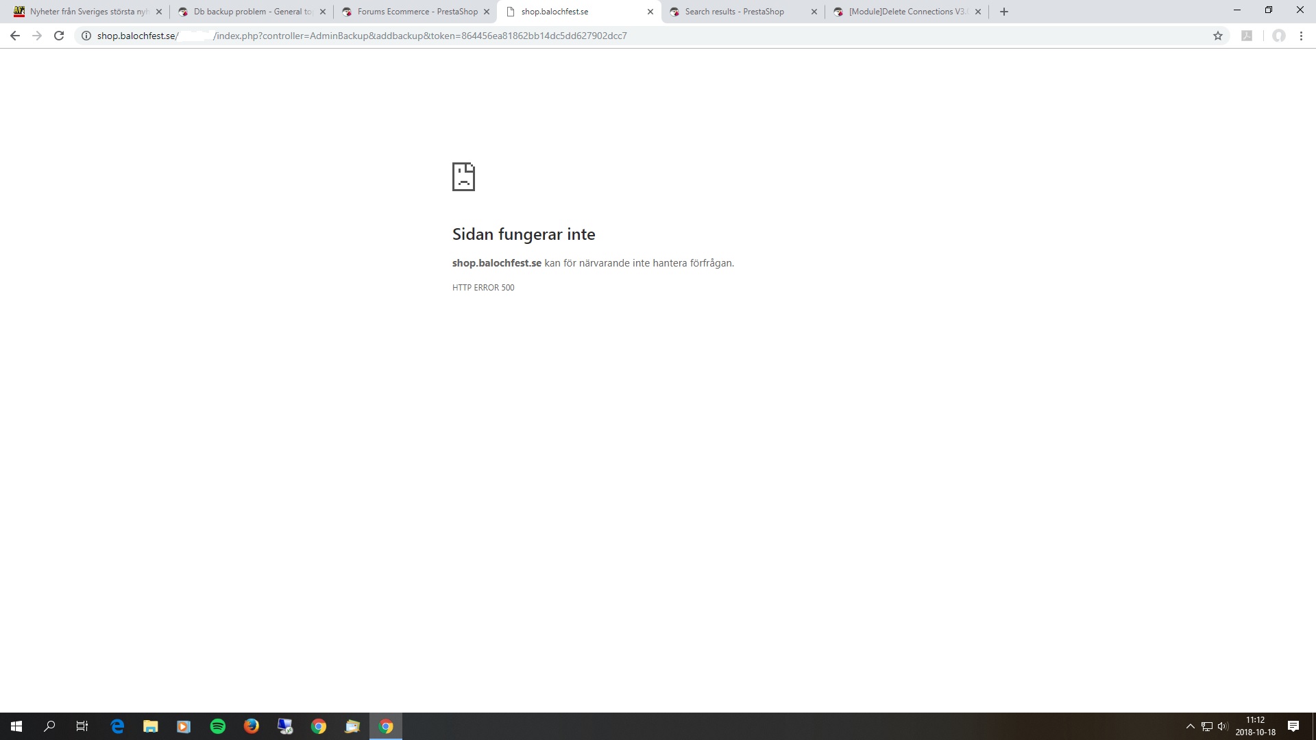The width and height of the screenshot is (1316, 740).
Task: Reload the current page
Action: tap(59, 36)
